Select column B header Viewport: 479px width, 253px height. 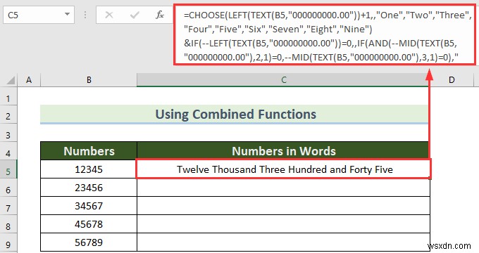pyautogui.click(x=89, y=80)
